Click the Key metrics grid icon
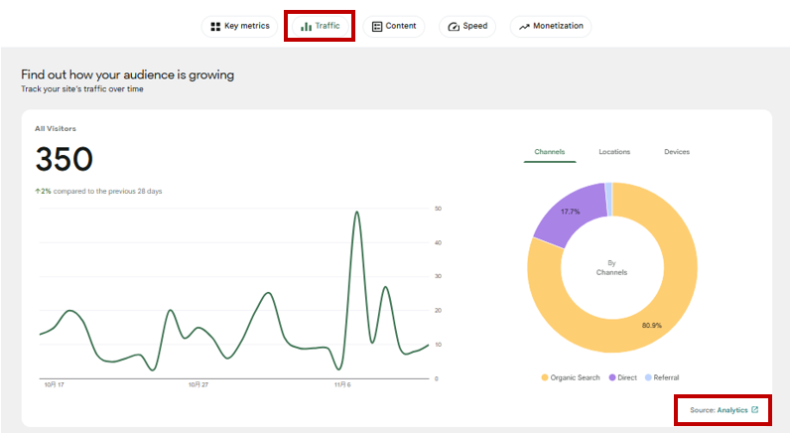Screen dimensions: 790x438 (x=215, y=27)
